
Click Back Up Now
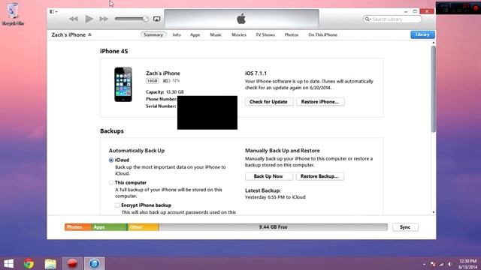(268, 176)
